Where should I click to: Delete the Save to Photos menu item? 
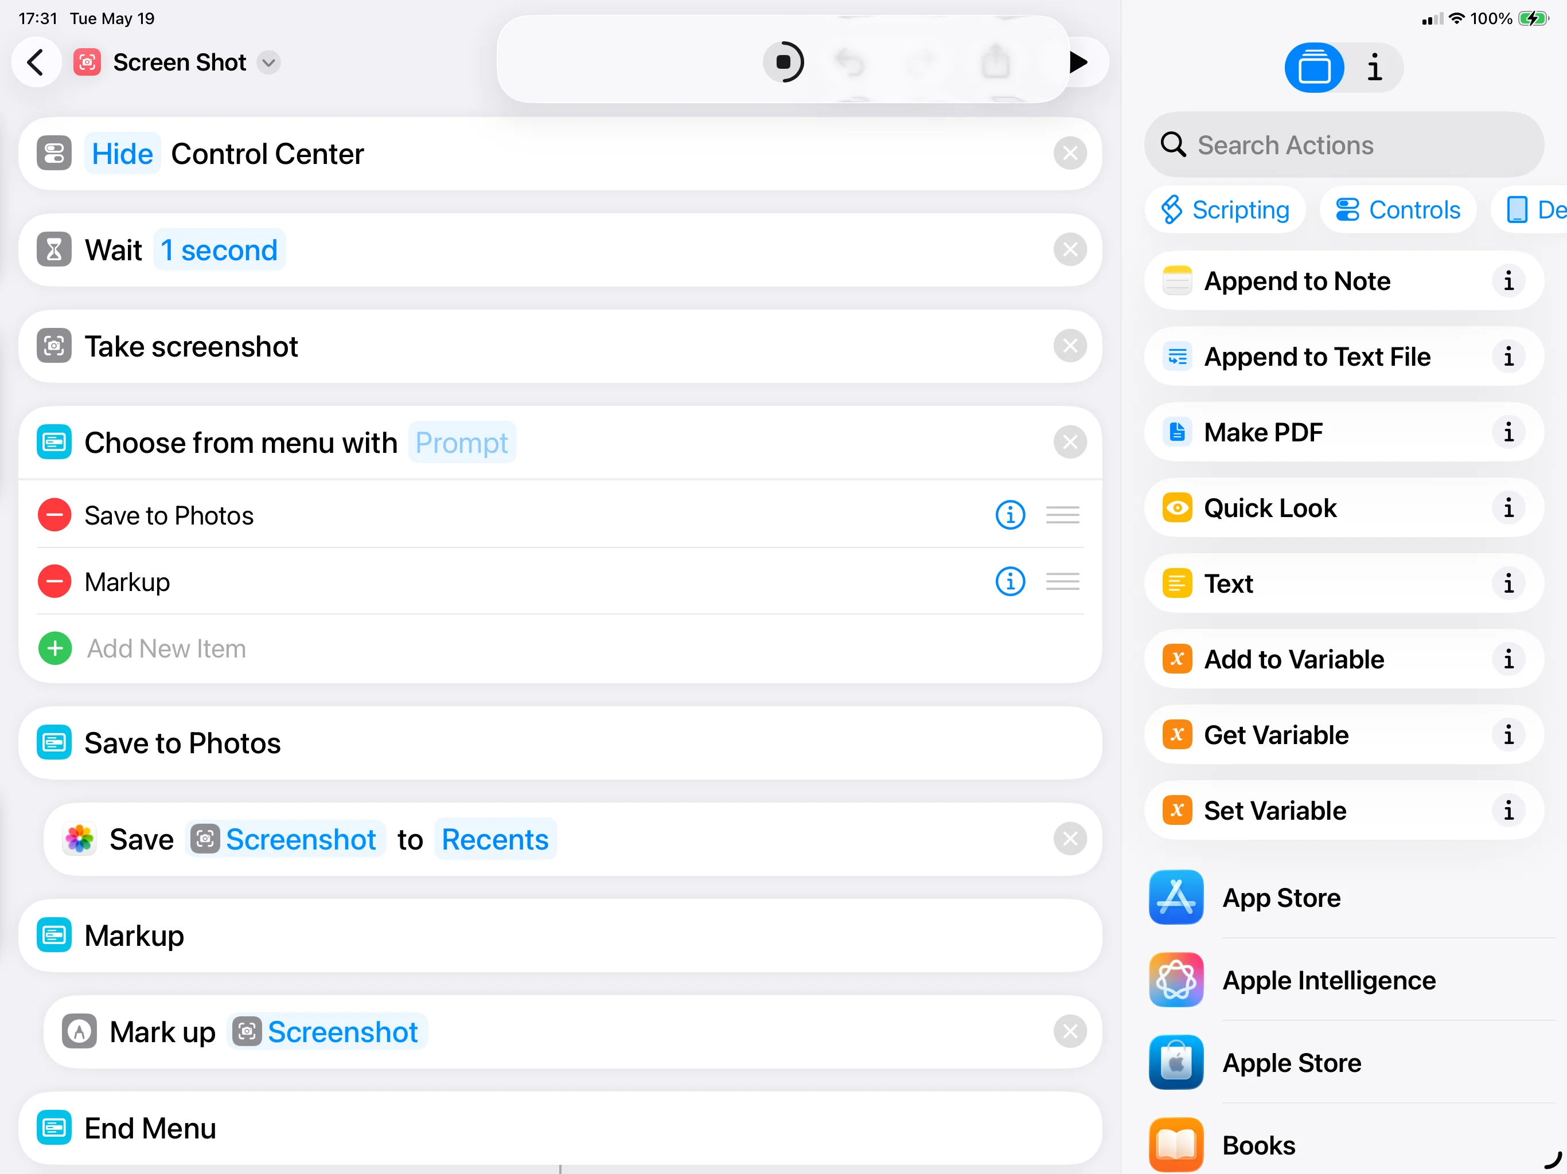point(54,515)
